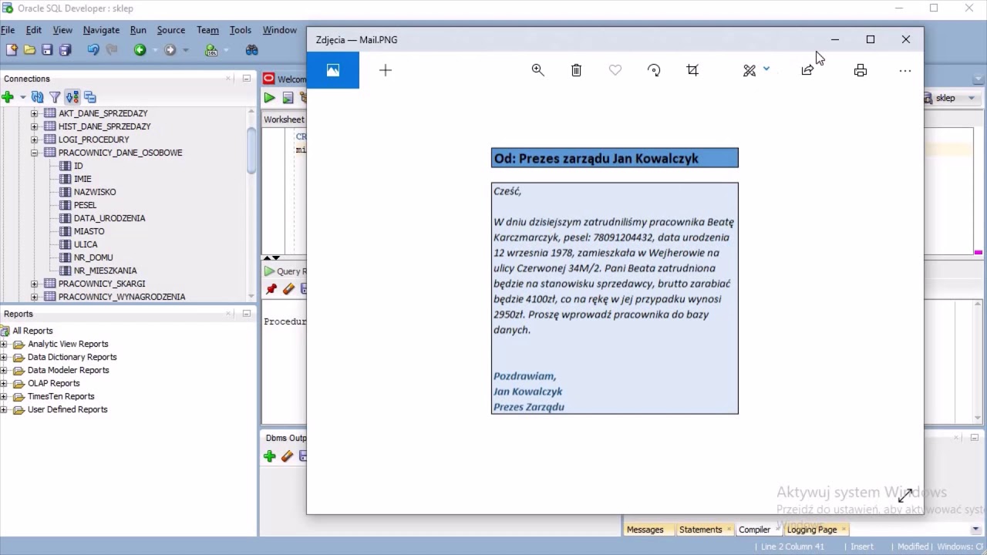
Task: Click the Undo arrow icon in SQL Developer
Action: point(93,50)
